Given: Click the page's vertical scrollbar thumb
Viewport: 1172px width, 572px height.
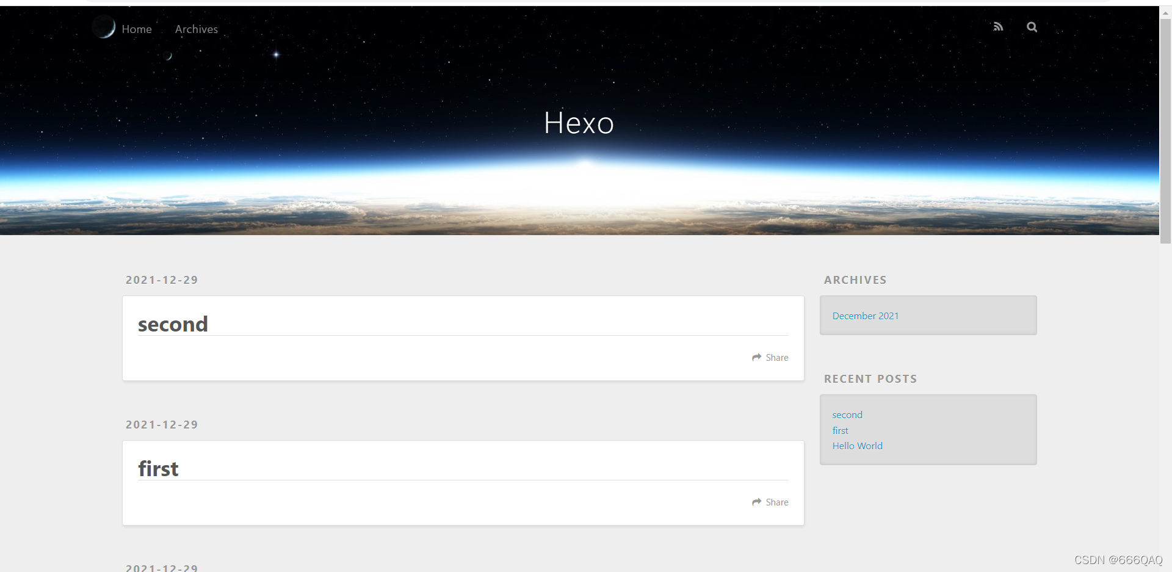Looking at the screenshot, I should 1165,131.
